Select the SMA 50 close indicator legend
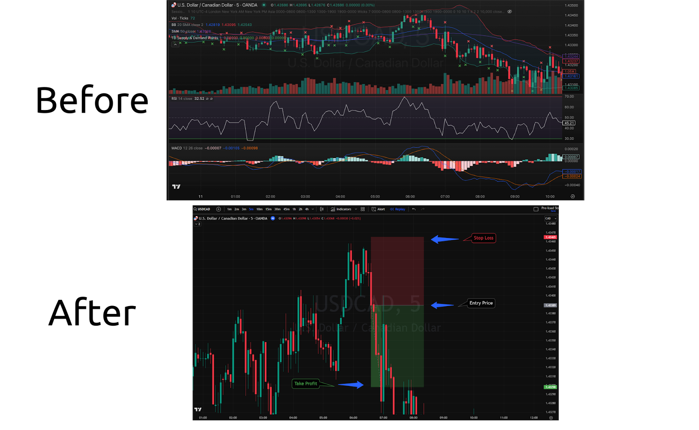The width and height of the screenshot is (699, 430). click(x=191, y=31)
